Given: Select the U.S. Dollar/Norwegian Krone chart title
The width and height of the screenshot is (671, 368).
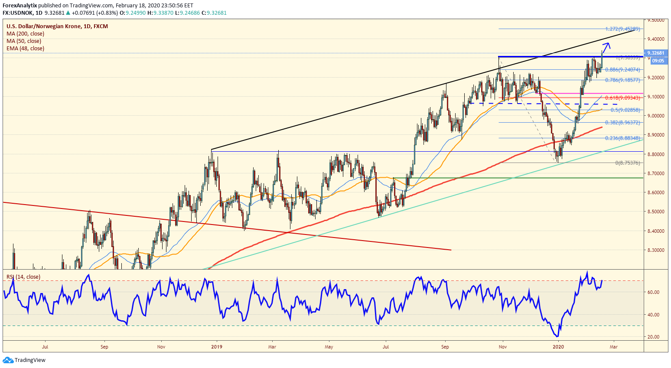Looking at the screenshot, I should 57,26.
